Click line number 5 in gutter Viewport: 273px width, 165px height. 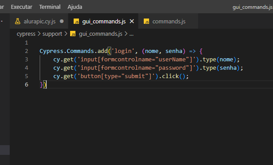[x=26, y=76]
